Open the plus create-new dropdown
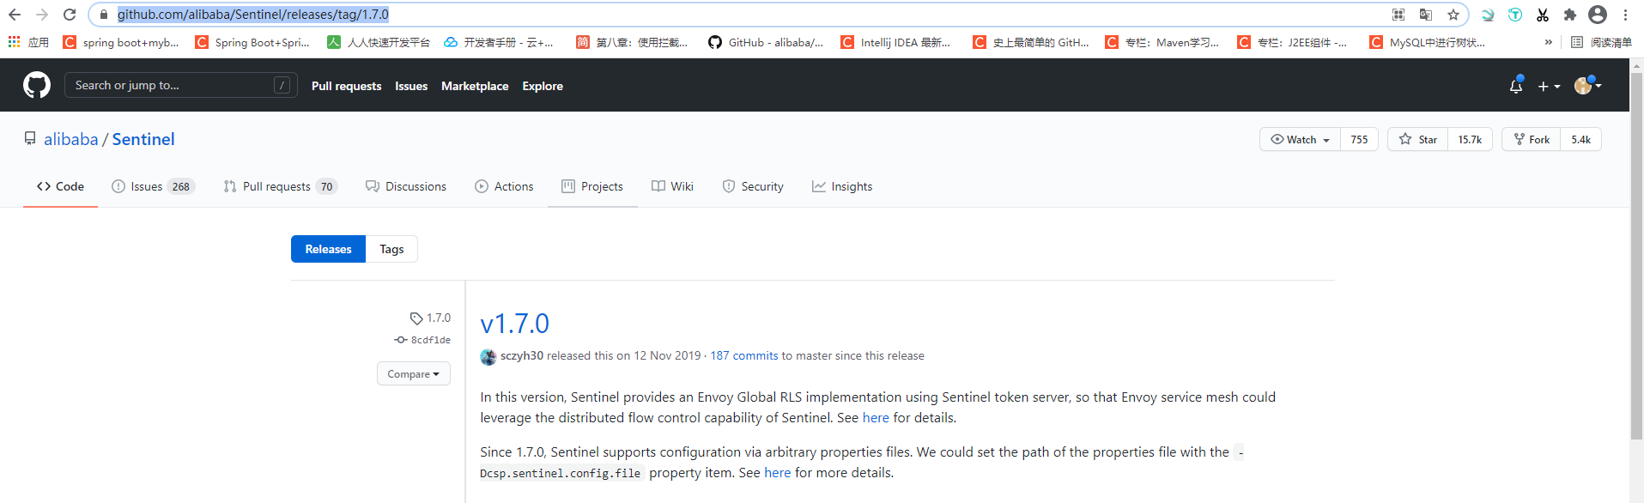1644x503 pixels. [1550, 86]
